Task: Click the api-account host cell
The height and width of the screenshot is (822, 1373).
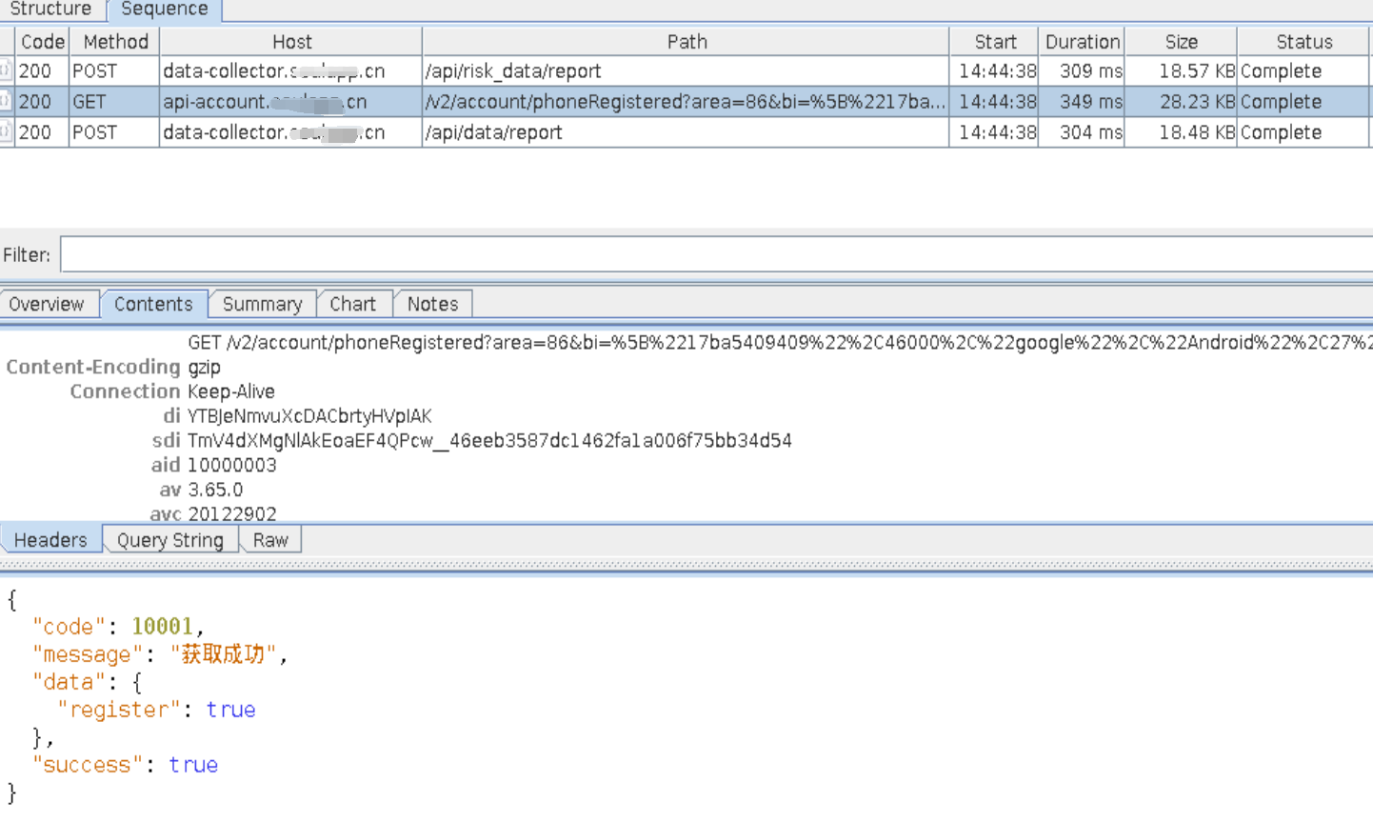Action: pyautogui.click(x=290, y=102)
